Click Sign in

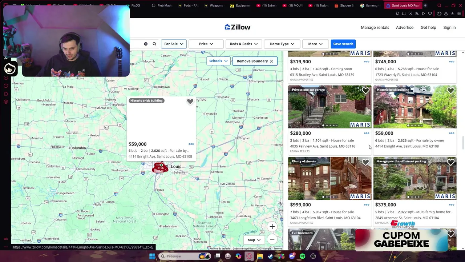(x=449, y=28)
